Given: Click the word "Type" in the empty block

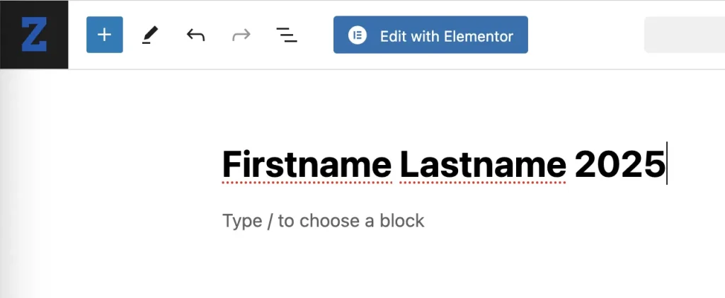Looking at the screenshot, I should (x=242, y=221).
